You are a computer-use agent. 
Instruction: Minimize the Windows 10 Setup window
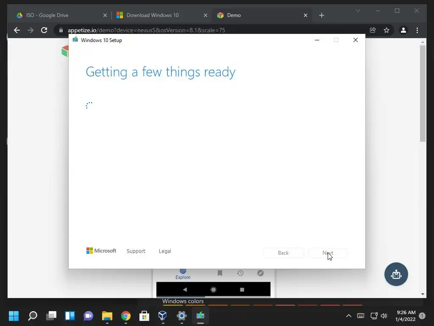point(317,40)
